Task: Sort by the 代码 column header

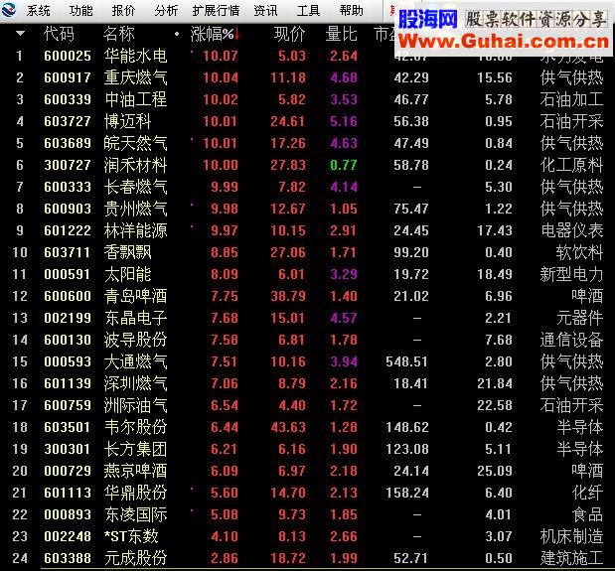Action: pyautogui.click(x=59, y=34)
